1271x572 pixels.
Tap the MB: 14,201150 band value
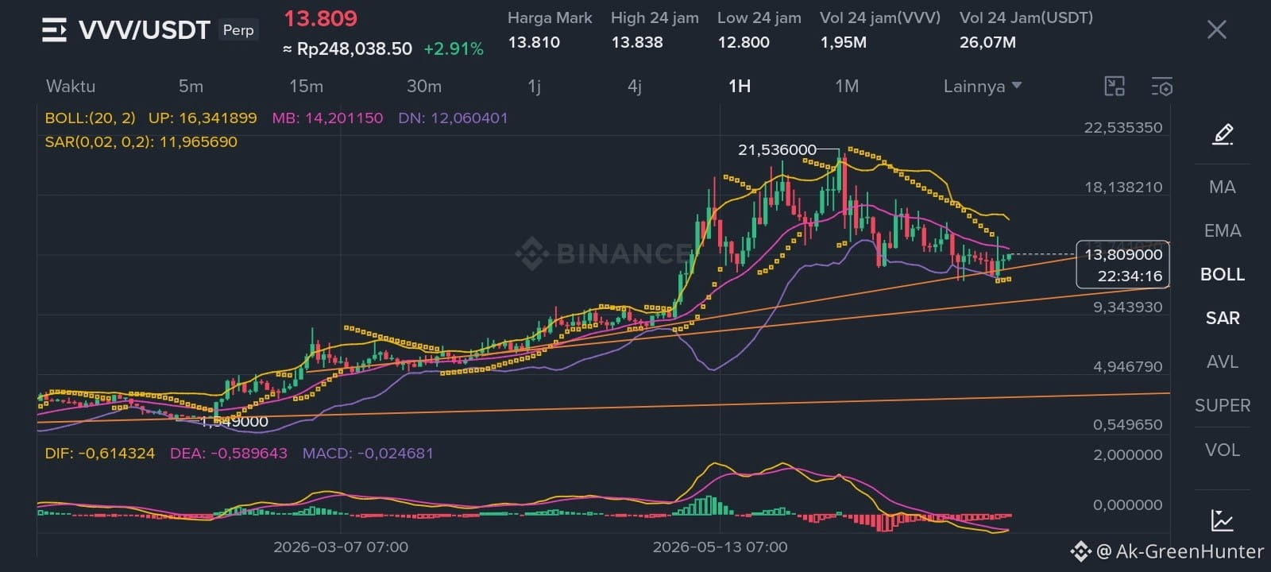click(x=327, y=118)
